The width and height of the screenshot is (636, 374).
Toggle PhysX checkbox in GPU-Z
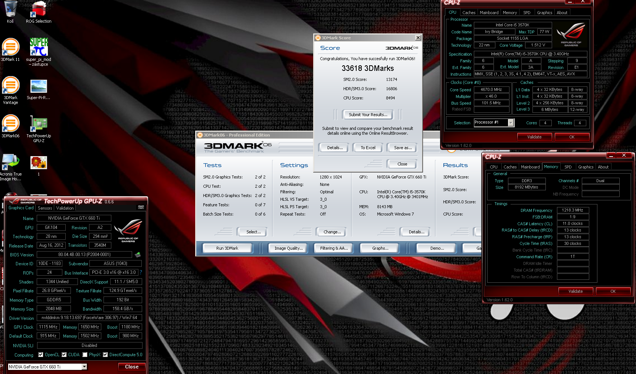(85, 355)
